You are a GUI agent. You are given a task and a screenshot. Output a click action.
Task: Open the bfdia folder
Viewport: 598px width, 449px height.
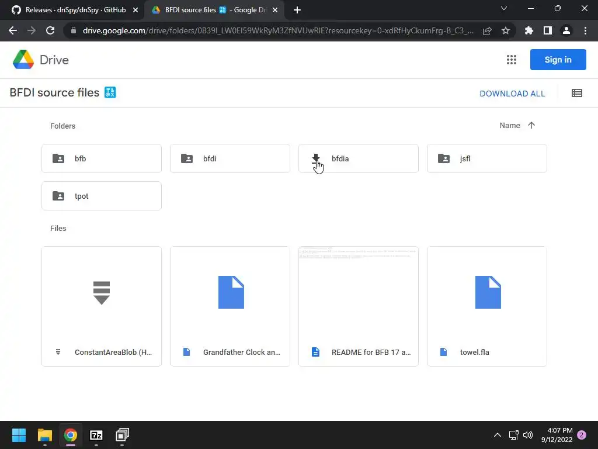coord(358,158)
